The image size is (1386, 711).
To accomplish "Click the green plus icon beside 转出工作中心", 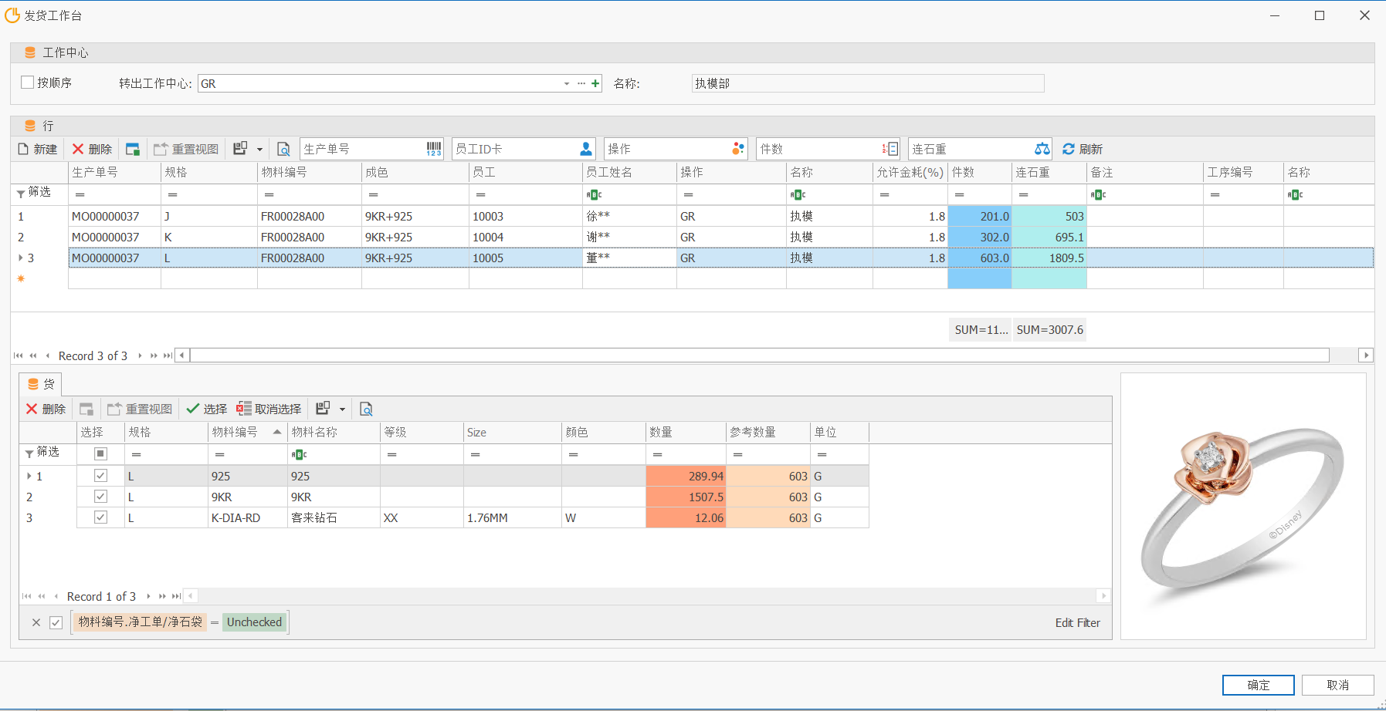I will coord(595,83).
